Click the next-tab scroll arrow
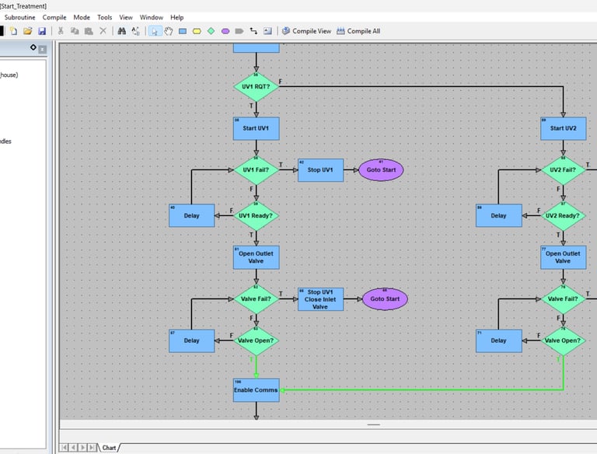The width and height of the screenshot is (597, 454). pos(82,448)
